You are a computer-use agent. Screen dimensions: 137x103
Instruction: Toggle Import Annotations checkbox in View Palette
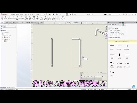109,29
